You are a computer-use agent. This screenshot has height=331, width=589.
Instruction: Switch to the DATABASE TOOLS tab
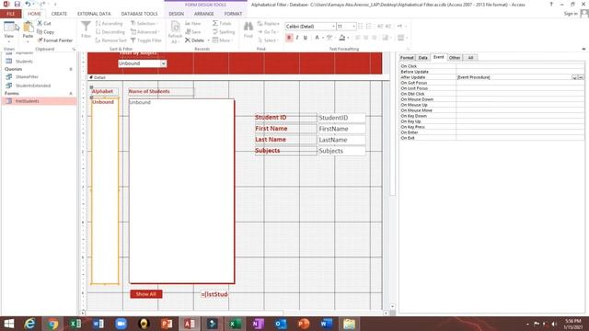pyautogui.click(x=139, y=14)
